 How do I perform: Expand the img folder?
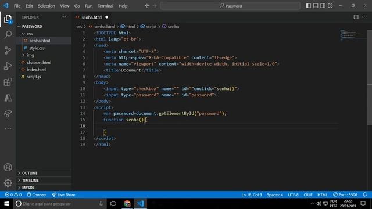click(x=30, y=55)
